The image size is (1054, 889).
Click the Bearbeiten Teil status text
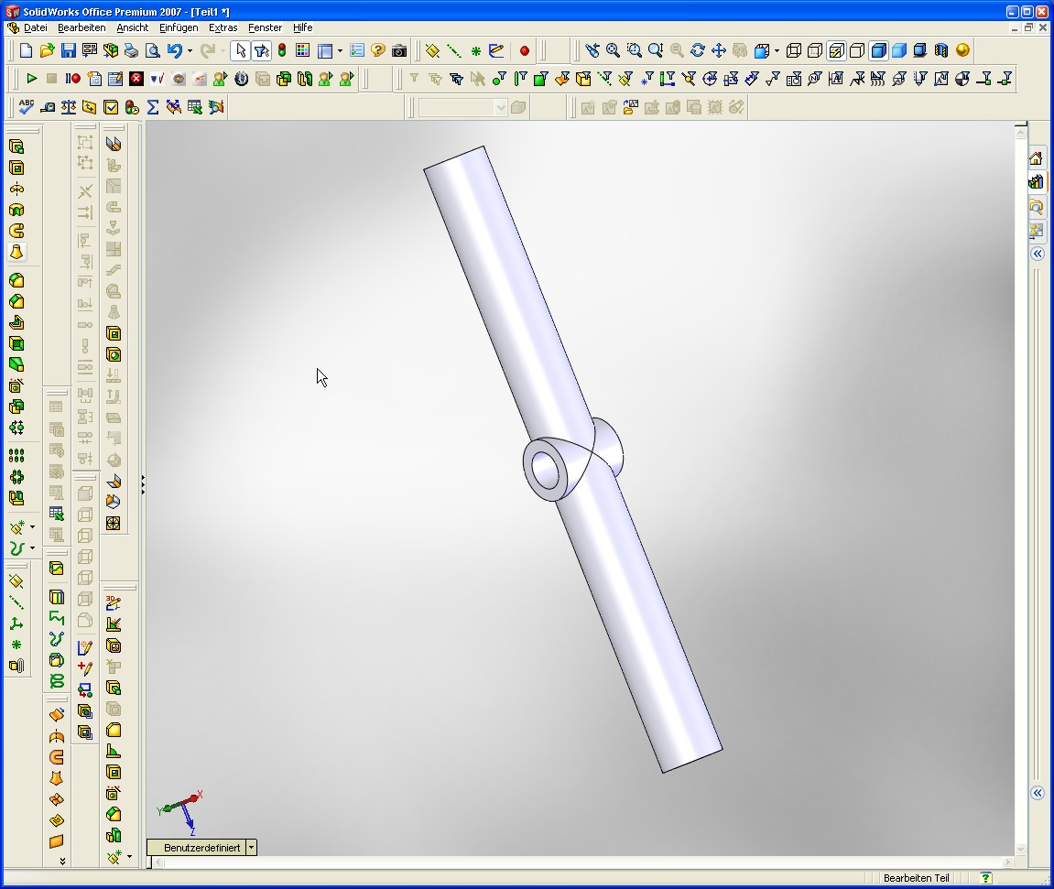(917, 878)
